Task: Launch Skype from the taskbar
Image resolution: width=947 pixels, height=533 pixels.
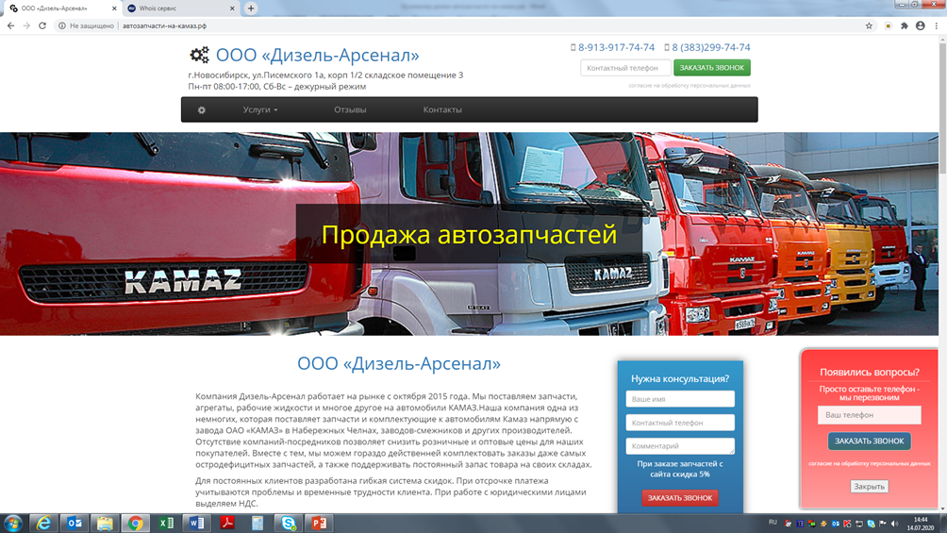Action: 289,523
